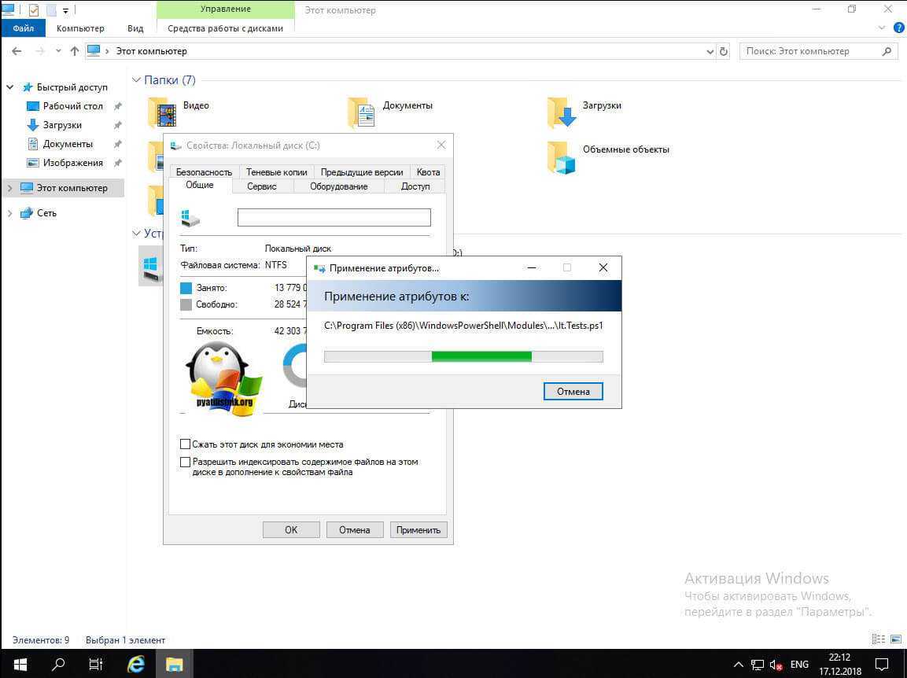Refresh the Этот компьютер location

click(x=723, y=51)
